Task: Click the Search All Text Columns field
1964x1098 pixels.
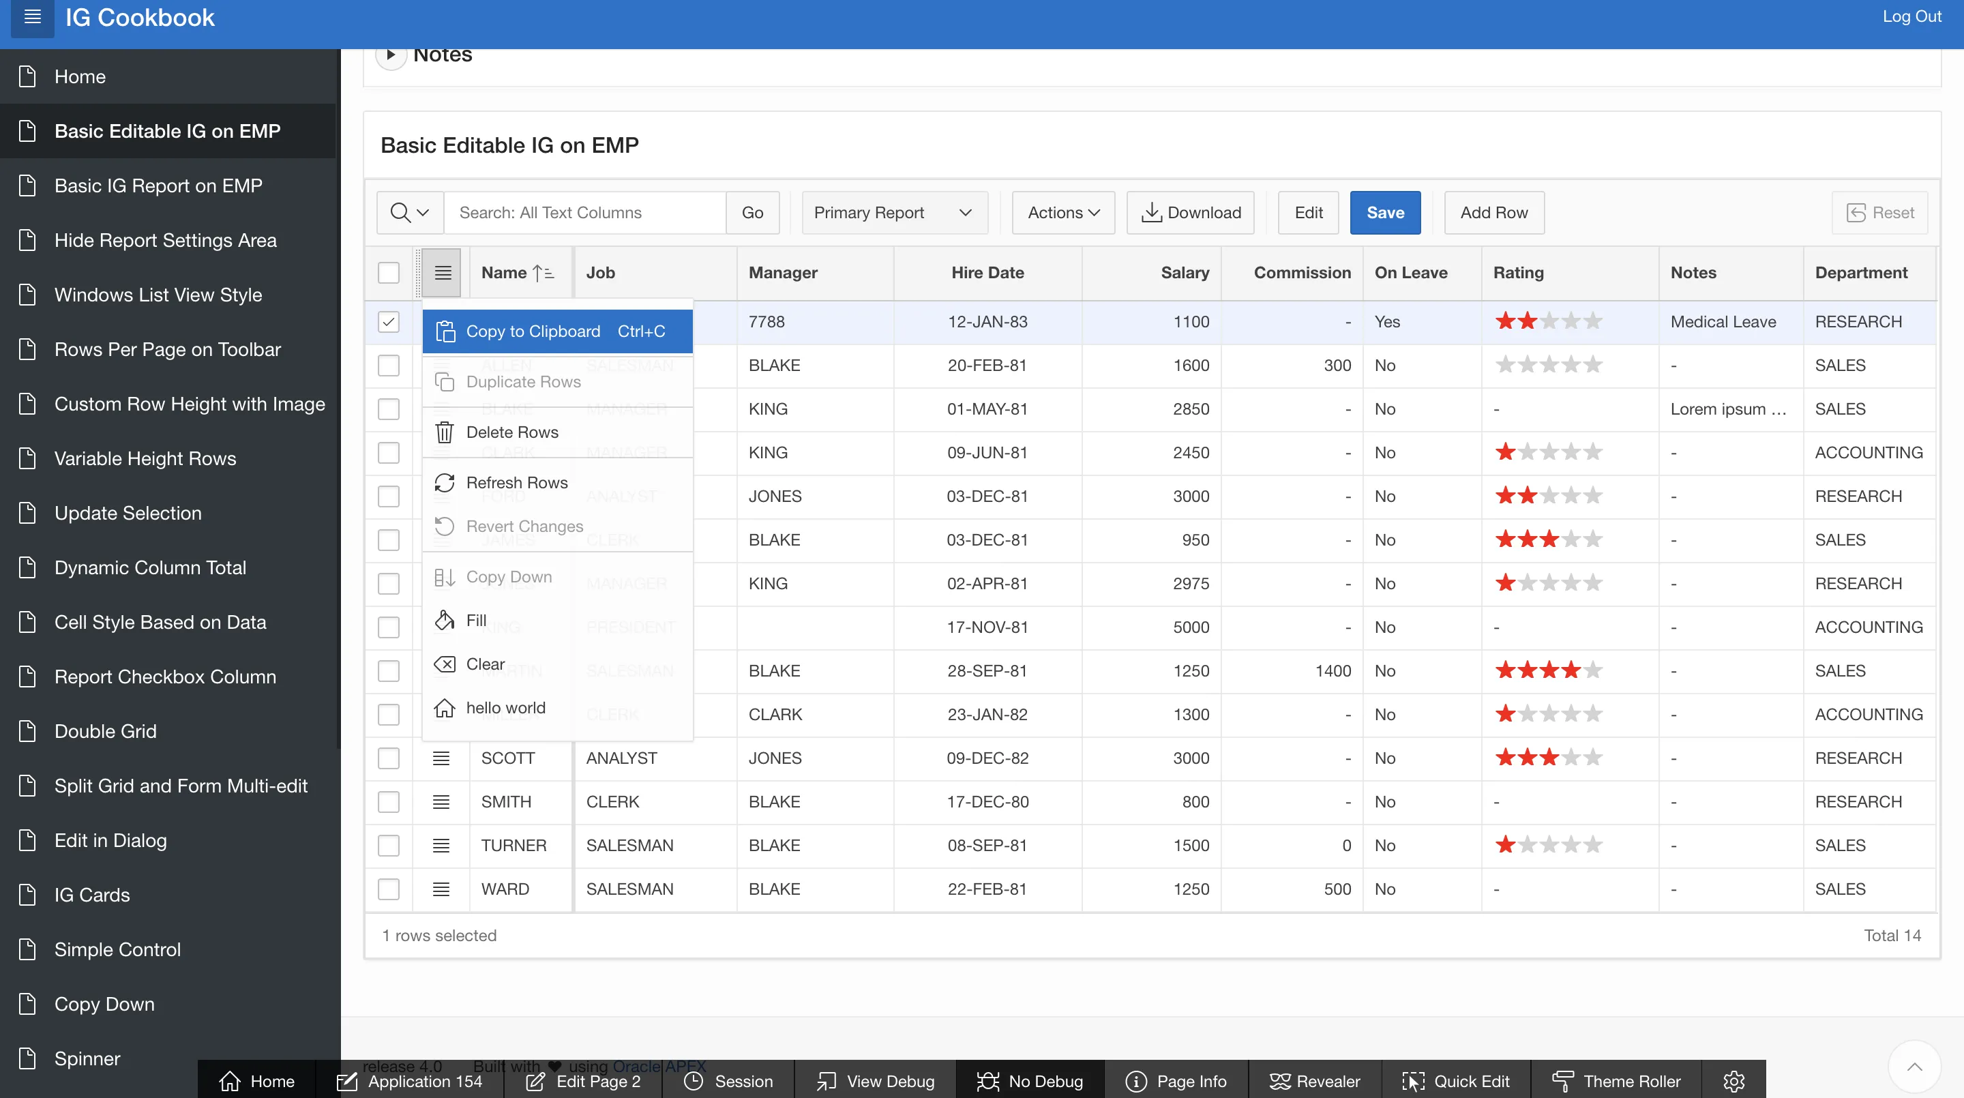Action: coord(584,213)
